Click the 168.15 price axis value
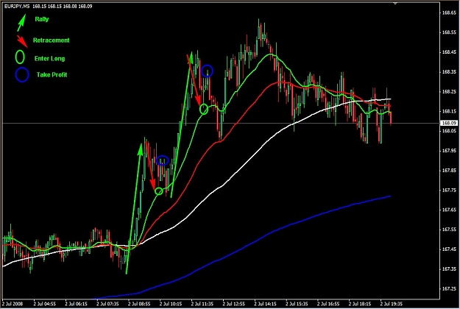This screenshot has width=460, height=309. point(449,111)
